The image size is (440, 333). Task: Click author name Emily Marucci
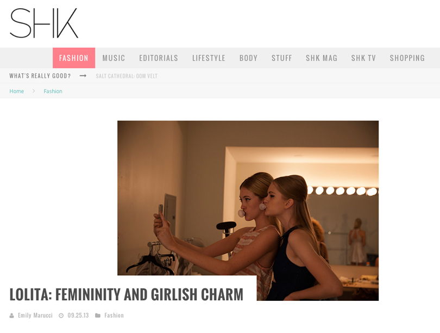click(35, 315)
